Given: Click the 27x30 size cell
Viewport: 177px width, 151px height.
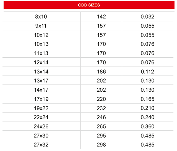Looking at the screenshot, I should (x=41, y=136).
